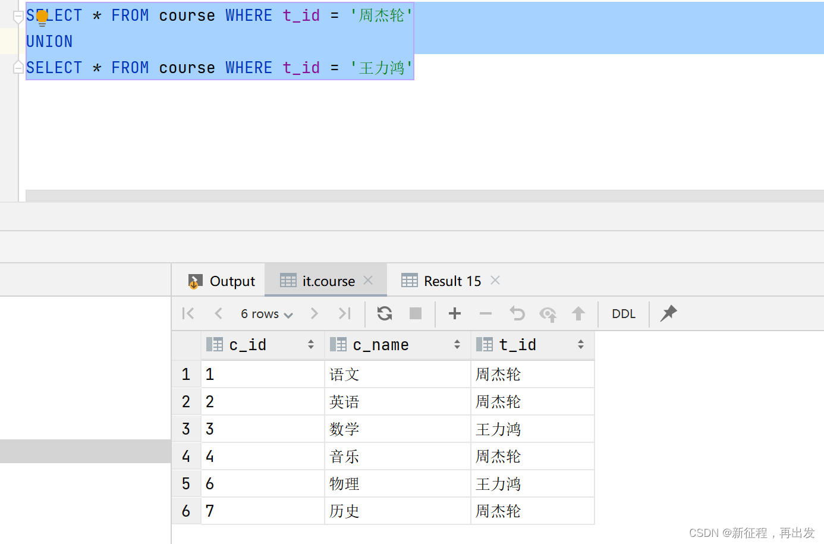Select the cell containing 数学
Screen dimensions: 824x544
(x=398, y=429)
